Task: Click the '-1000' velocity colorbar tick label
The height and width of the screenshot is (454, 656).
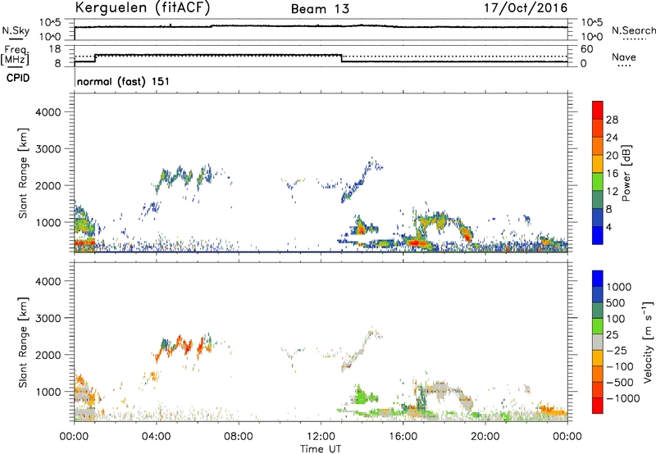Action: click(622, 398)
